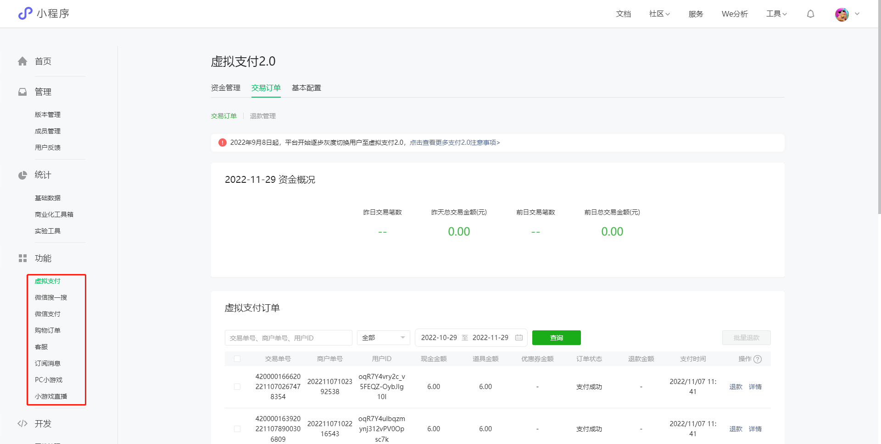Click the 订单状态 column header
Image resolution: width=881 pixels, height=444 pixels.
(589, 359)
